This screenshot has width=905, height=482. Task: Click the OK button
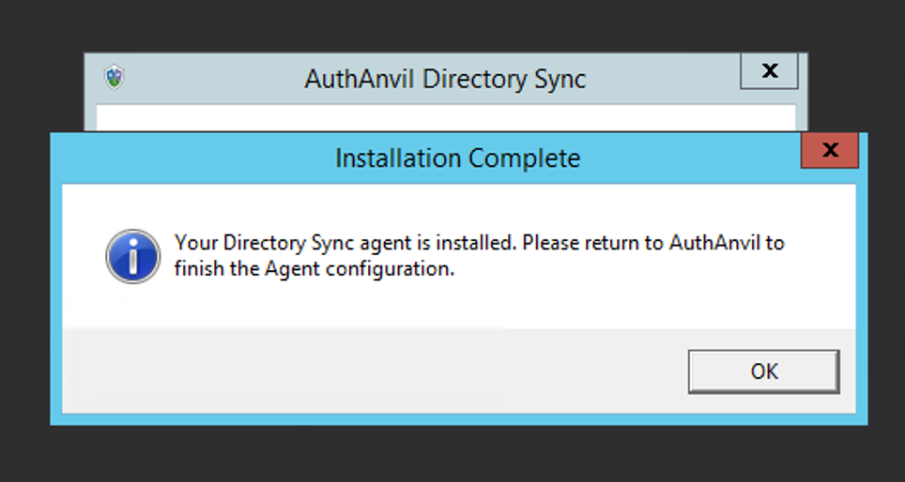point(763,371)
